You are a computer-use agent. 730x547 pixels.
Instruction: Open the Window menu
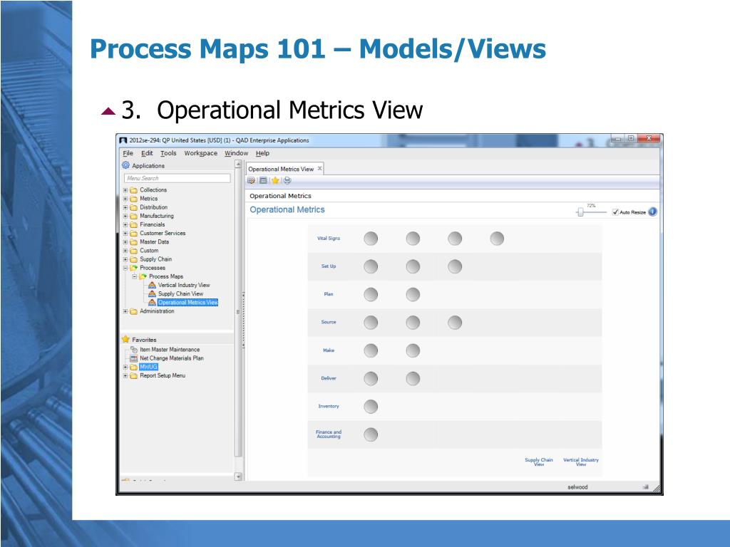point(237,153)
